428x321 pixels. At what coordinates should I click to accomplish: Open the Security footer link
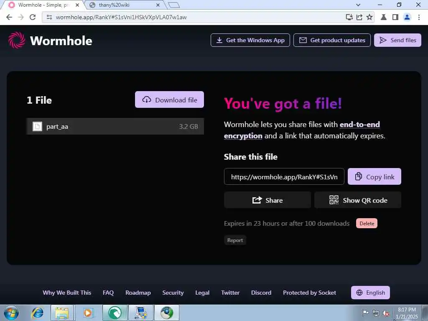click(x=173, y=293)
